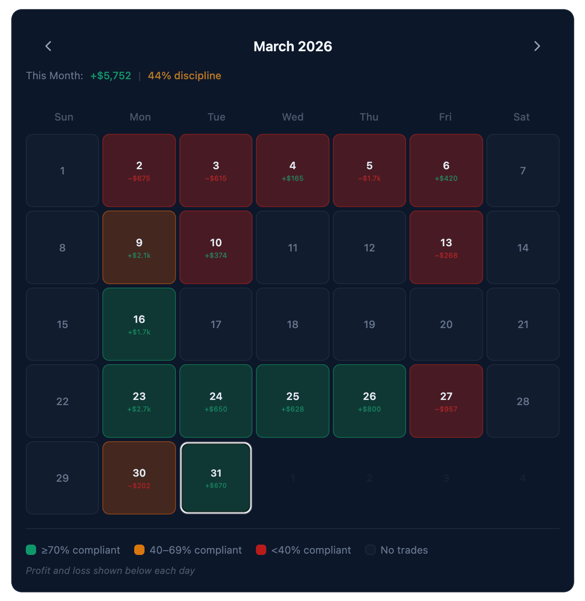
Task: Click the Sun column header
Action: tap(64, 117)
